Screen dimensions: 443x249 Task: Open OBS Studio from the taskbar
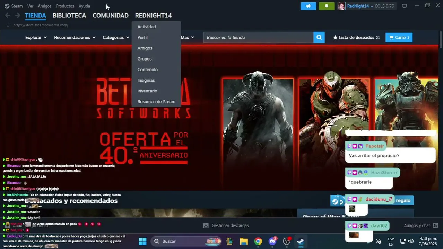pos(287,241)
